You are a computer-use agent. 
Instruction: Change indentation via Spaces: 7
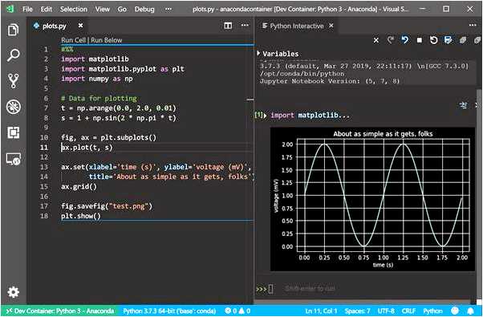click(357, 311)
